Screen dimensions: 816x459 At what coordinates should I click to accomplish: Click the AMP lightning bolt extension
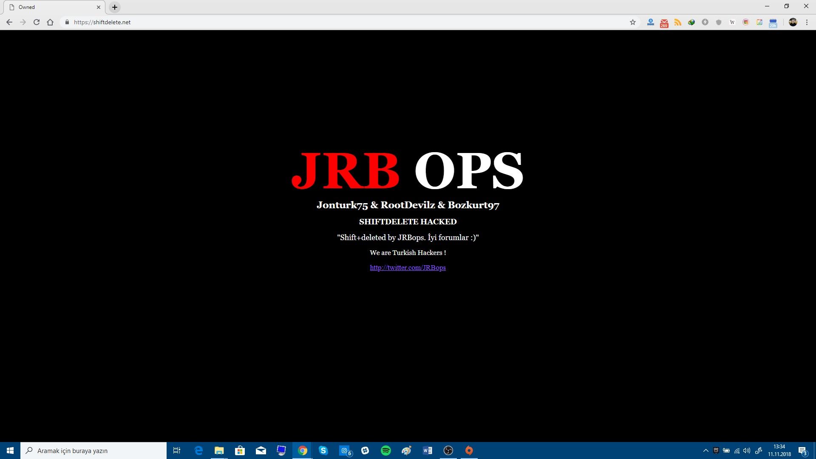(705, 22)
